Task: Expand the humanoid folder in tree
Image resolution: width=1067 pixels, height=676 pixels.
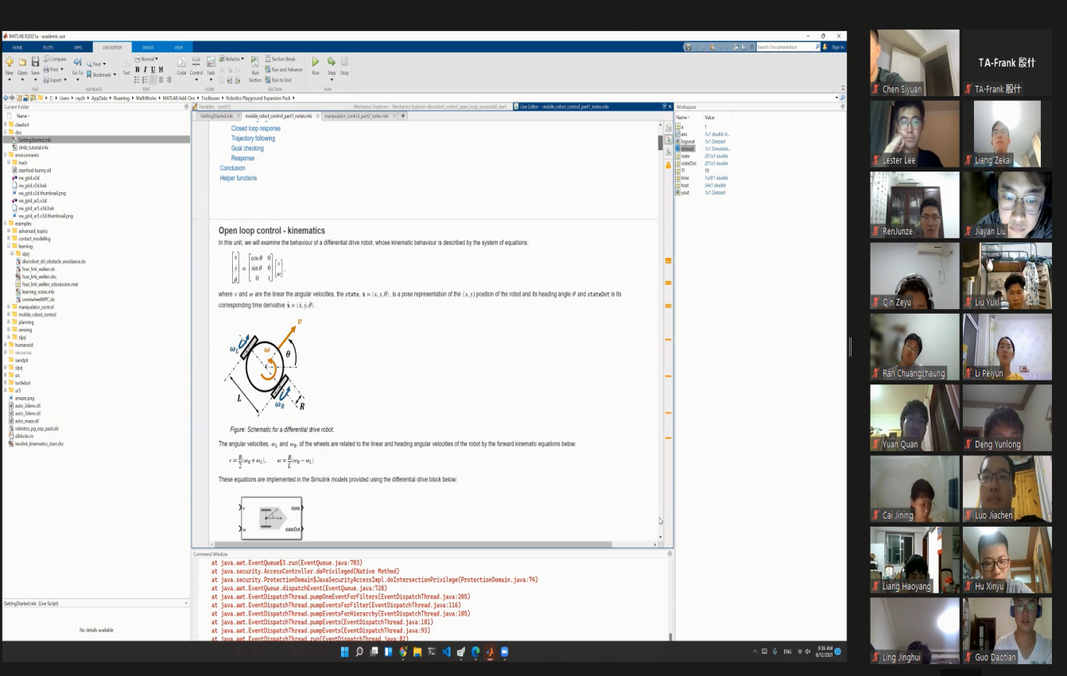Action: click(6, 345)
